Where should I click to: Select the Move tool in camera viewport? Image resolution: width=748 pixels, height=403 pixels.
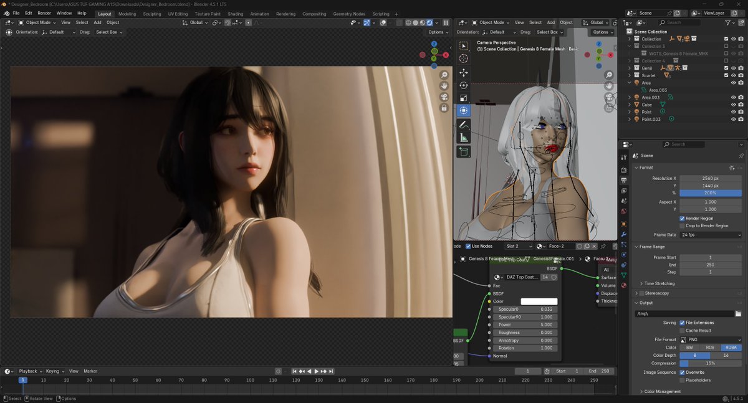coord(464,72)
